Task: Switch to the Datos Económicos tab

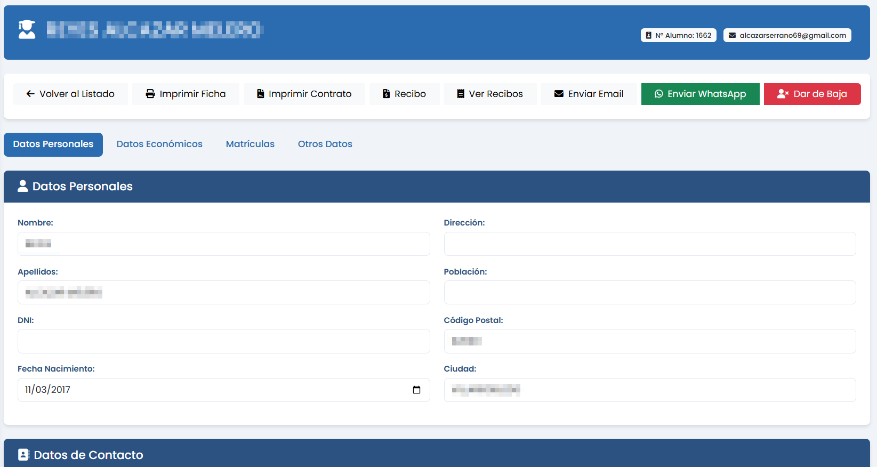Action: pyautogui.click(x=159, y=144)
